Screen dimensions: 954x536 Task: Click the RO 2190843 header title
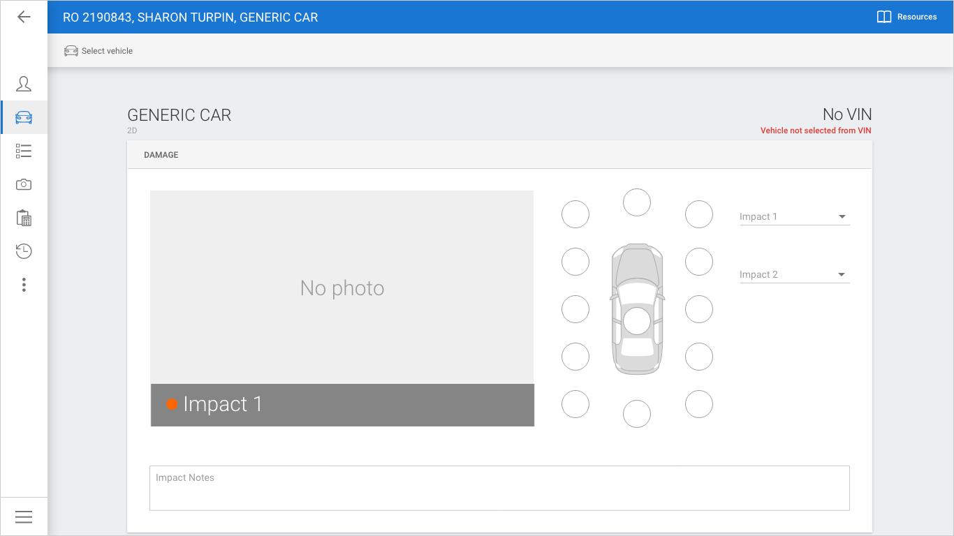(191, 17)
